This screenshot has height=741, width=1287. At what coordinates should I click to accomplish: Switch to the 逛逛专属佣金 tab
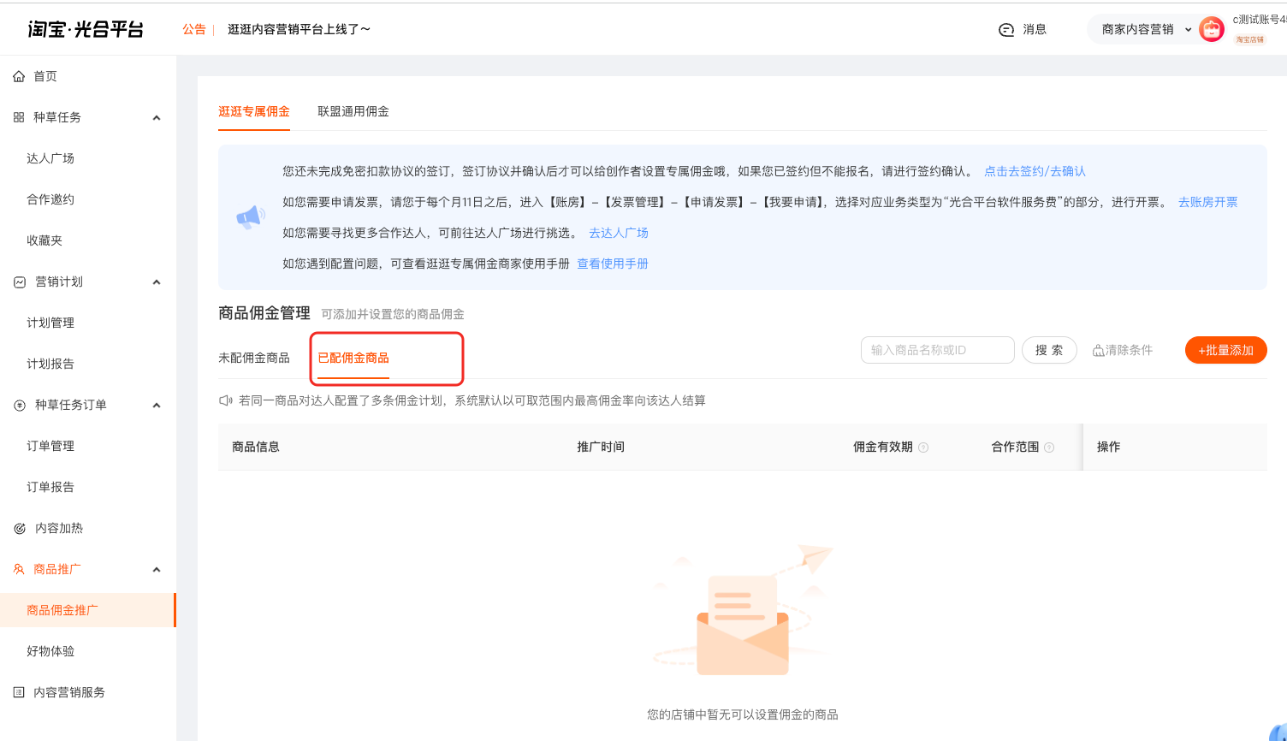(x=254, y=111)
